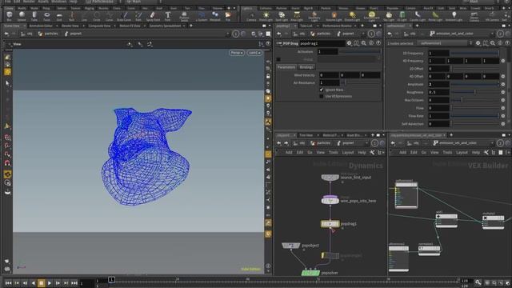Expand POP Drag pane path dropdown
Image resolution: width=512 pixels, height=288 pixels.
363,34
